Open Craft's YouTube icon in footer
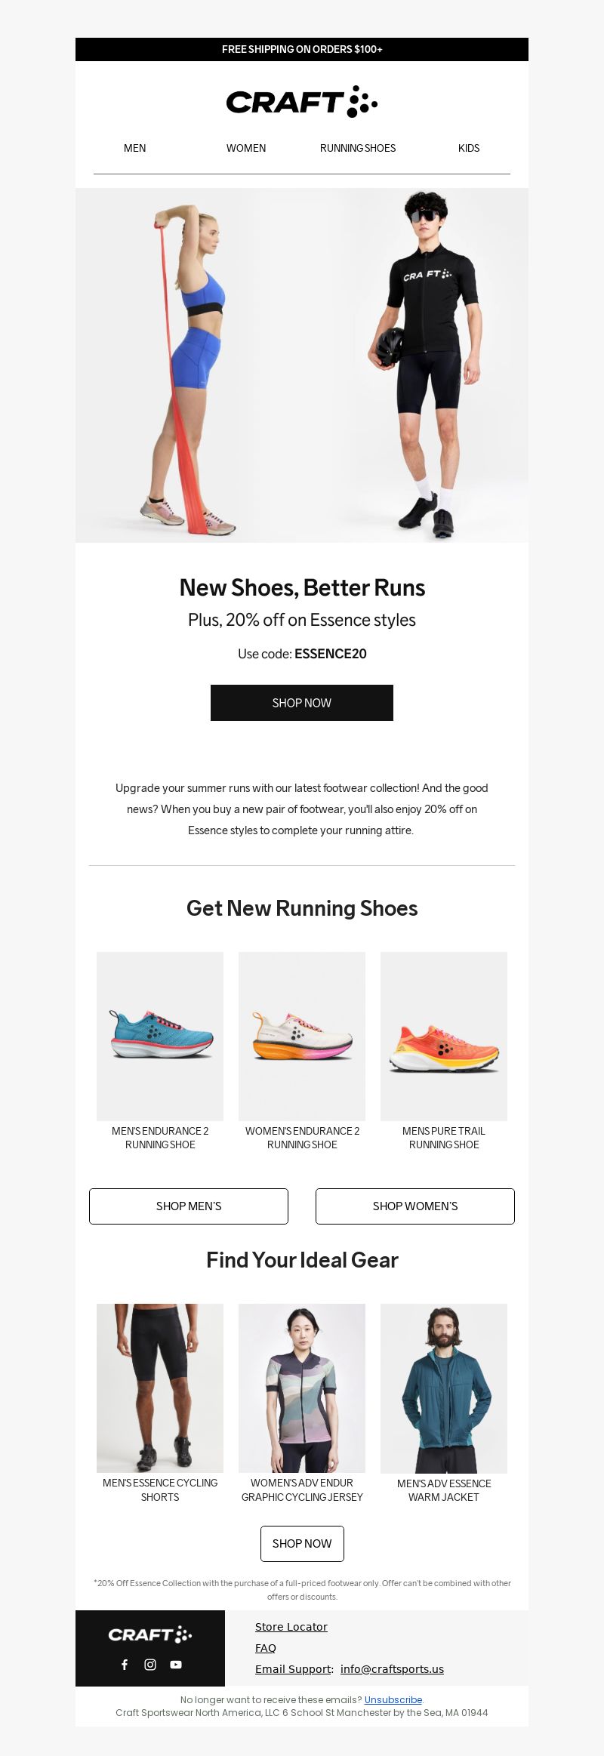604x1756 pixels. coord(176,1665)
